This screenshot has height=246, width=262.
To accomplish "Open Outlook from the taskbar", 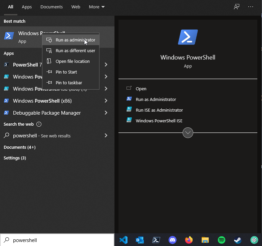I will (140, 240).
